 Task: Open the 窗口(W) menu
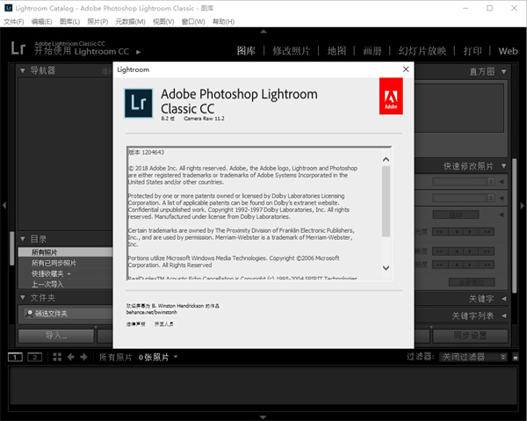pos(193,21)
